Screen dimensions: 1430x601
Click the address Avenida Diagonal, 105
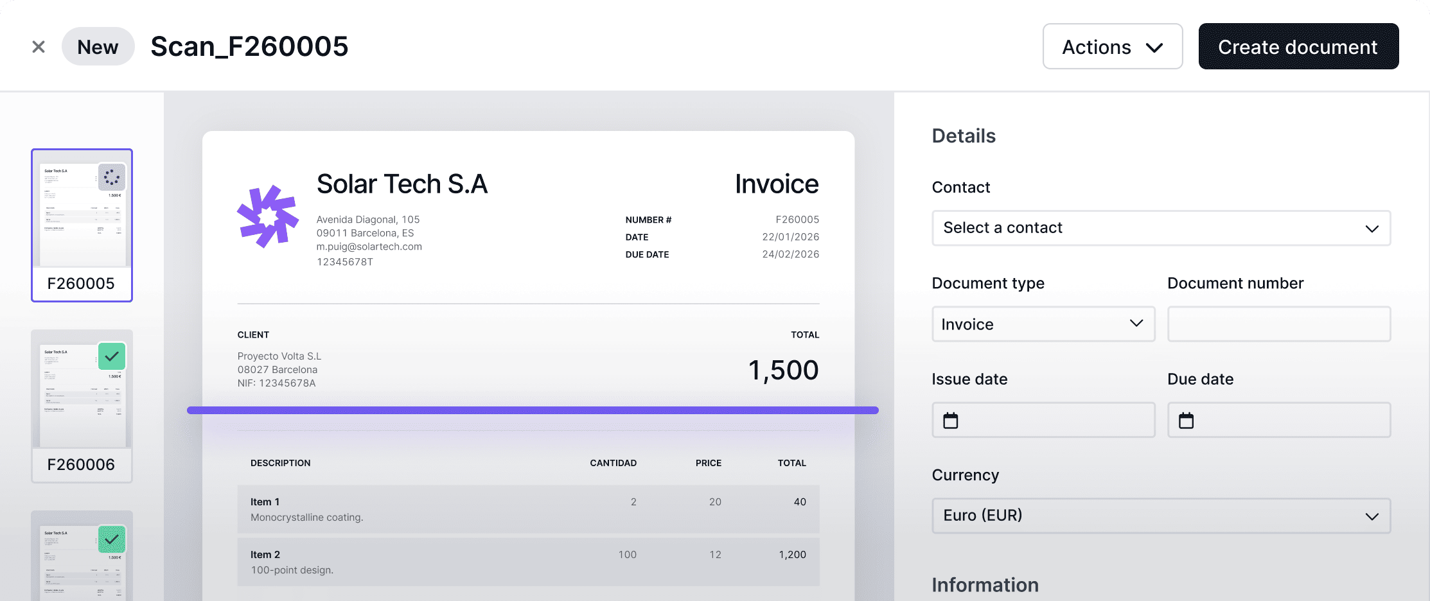(368, 220)
